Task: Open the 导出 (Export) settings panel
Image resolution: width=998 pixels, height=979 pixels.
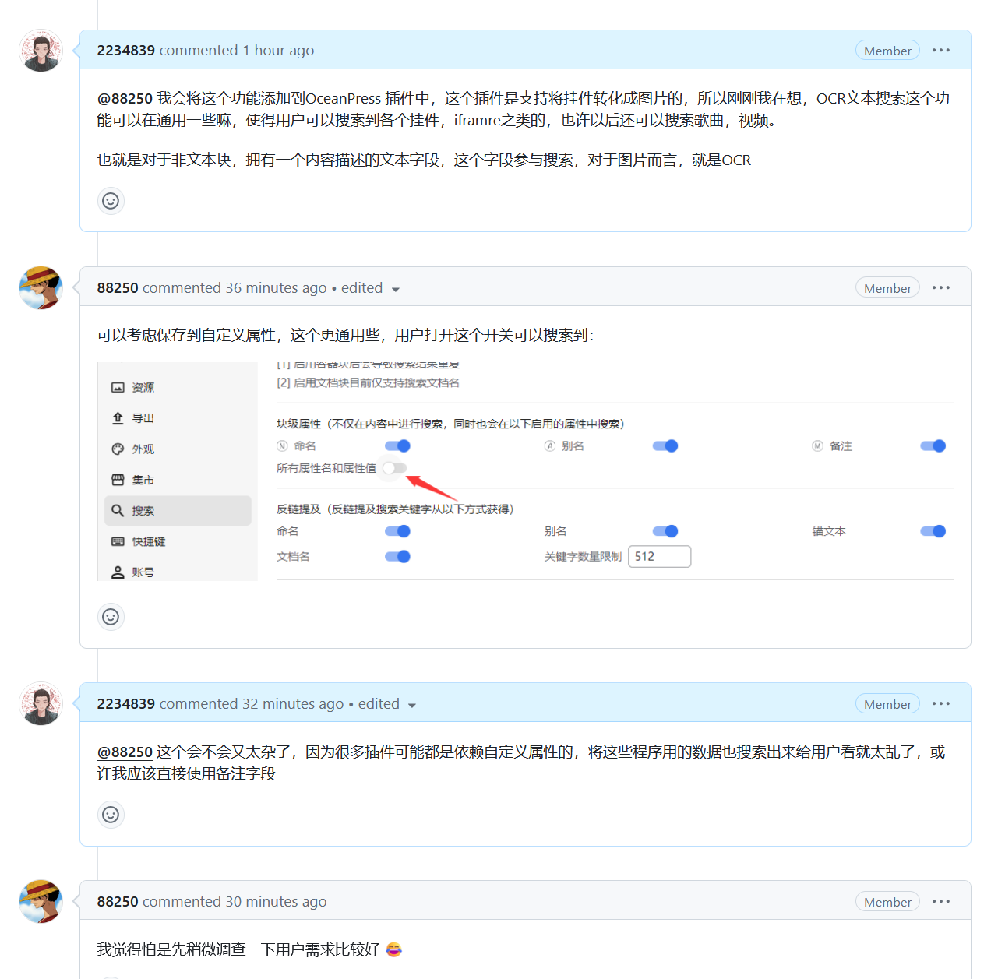Action: 142,417
